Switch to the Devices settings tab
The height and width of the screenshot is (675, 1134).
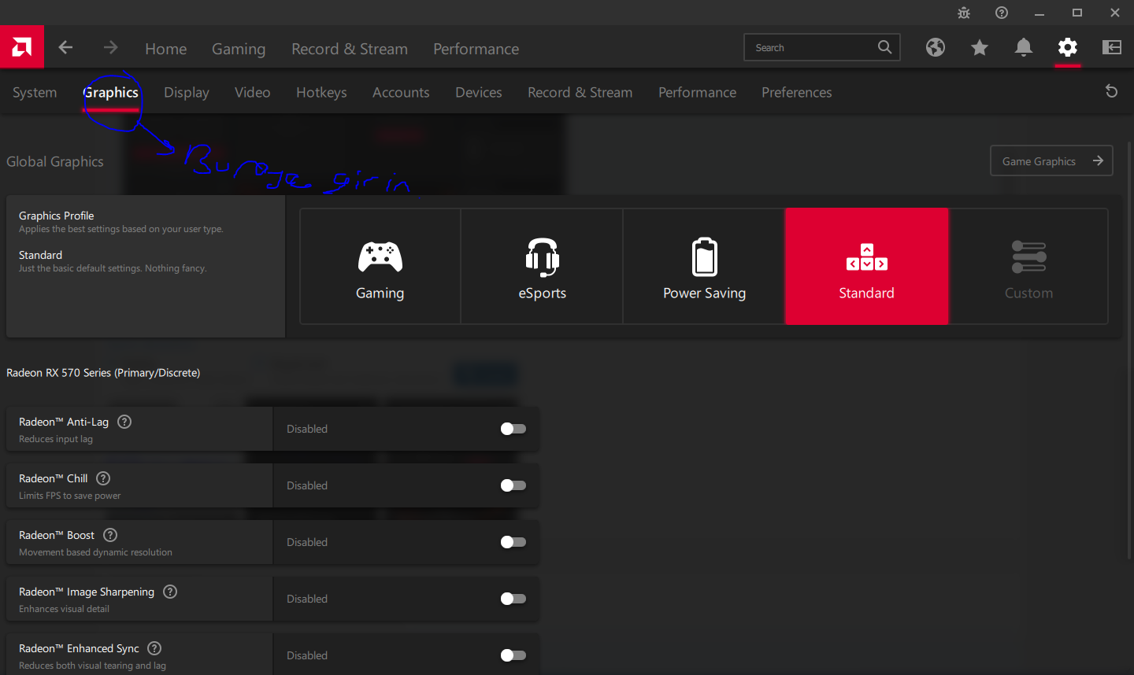pyautogui.click(x=479, y=93)
